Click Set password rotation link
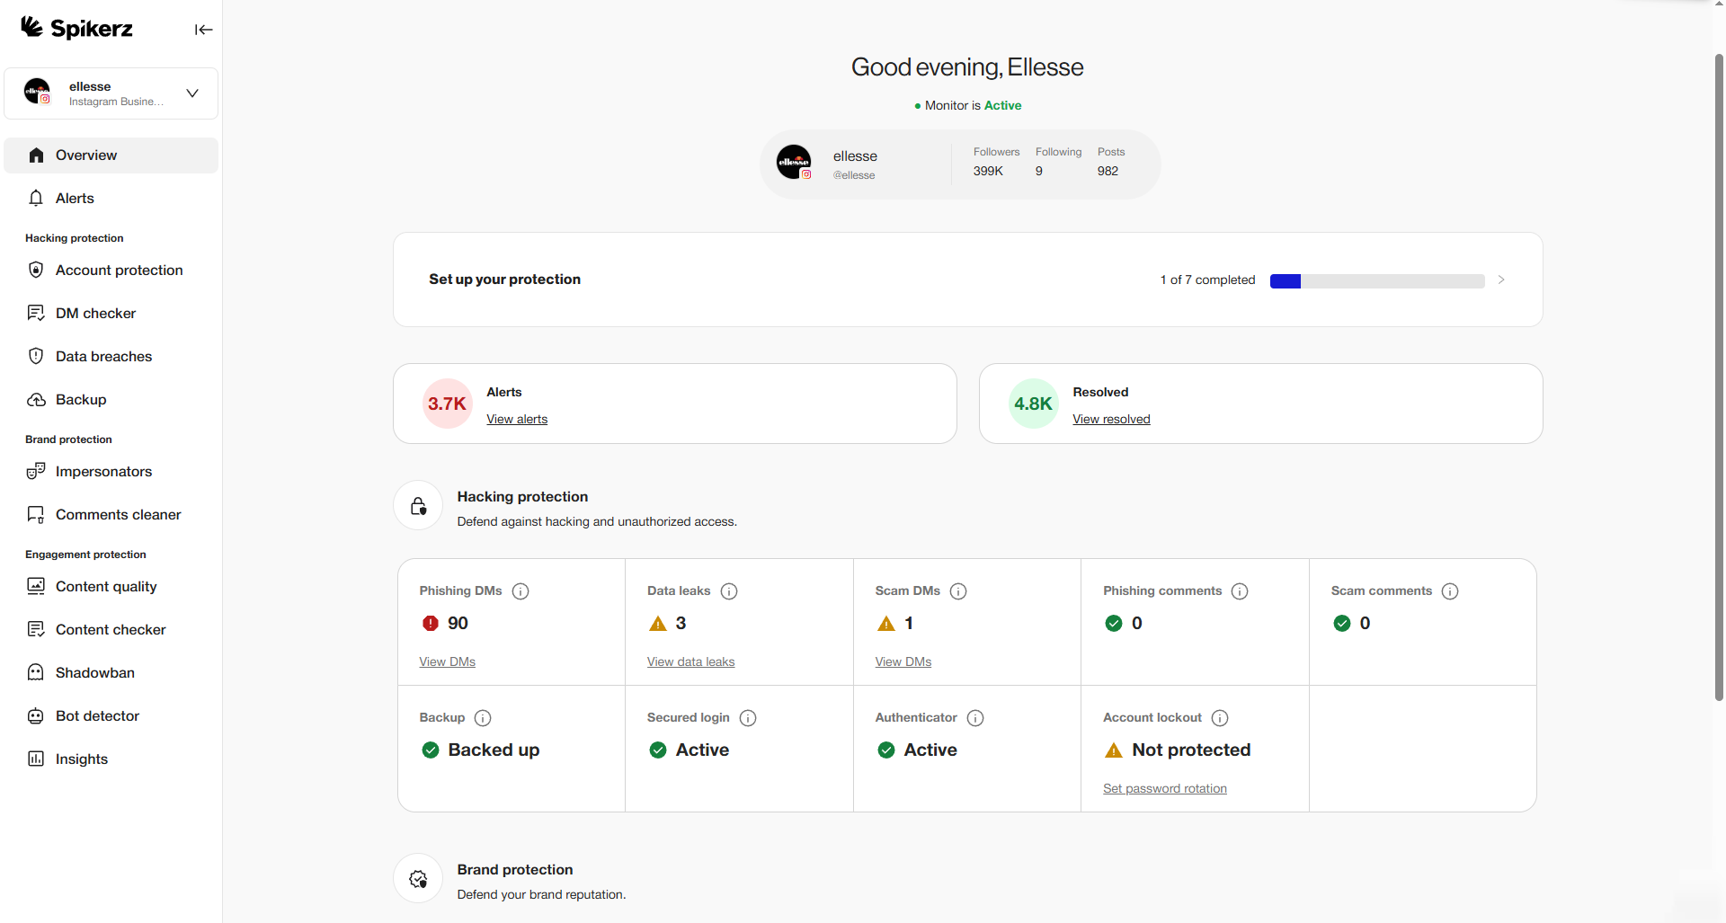1726x923 pixels. point(1165,789)
